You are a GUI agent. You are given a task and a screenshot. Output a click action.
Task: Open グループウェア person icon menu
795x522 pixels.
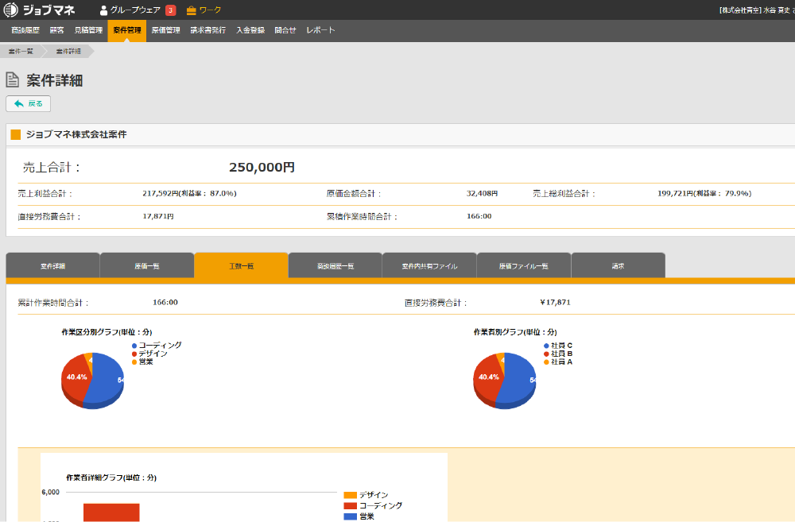coord(103,10)
